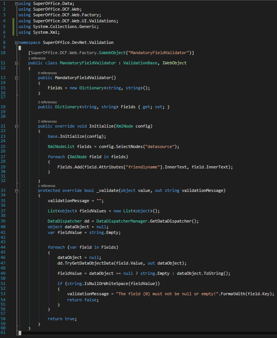The image size is (277, 338).
Task: Click 'using SuperOffice.Data;' on line 1
Action: 46,4
